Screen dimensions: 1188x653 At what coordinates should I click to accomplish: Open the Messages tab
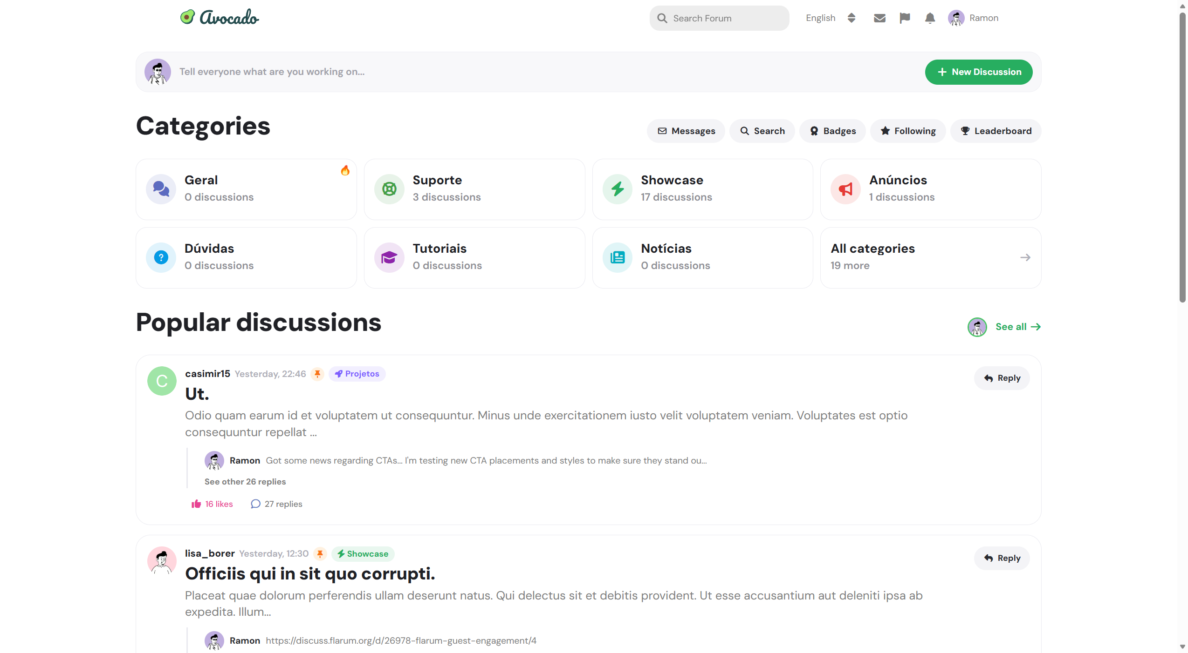click(x=686, y=131)
